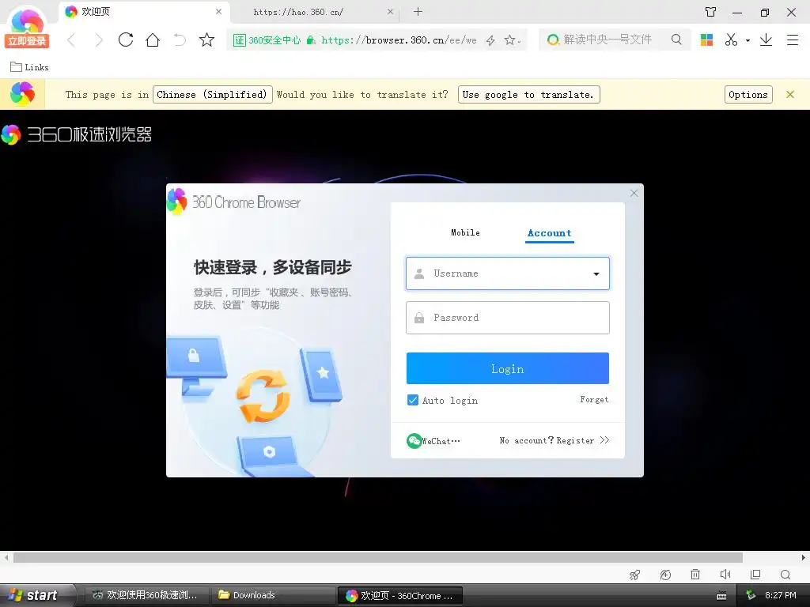
Task: Open the Downloads taskbar item
Action: coord(273,595)
